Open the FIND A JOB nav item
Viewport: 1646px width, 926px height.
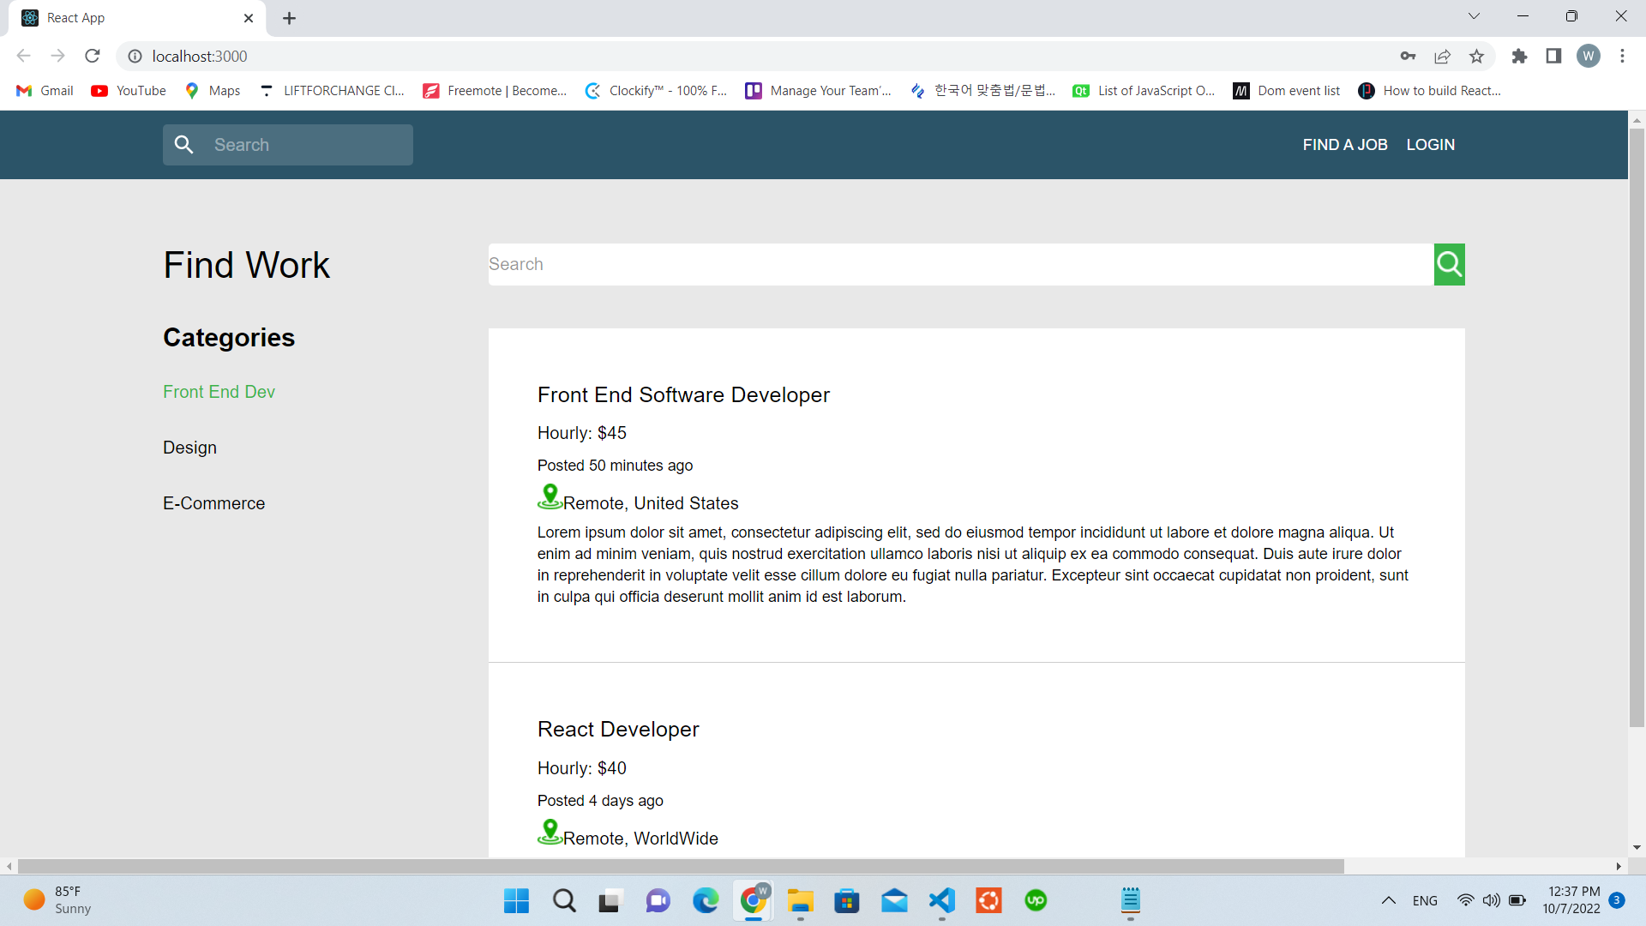pyautogui.click(x=1344, y=145)
